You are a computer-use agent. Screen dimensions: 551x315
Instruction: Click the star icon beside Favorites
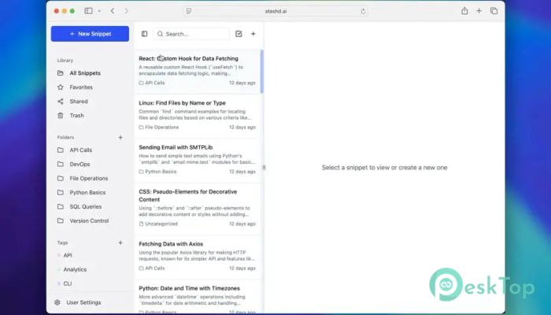(61, 87)
